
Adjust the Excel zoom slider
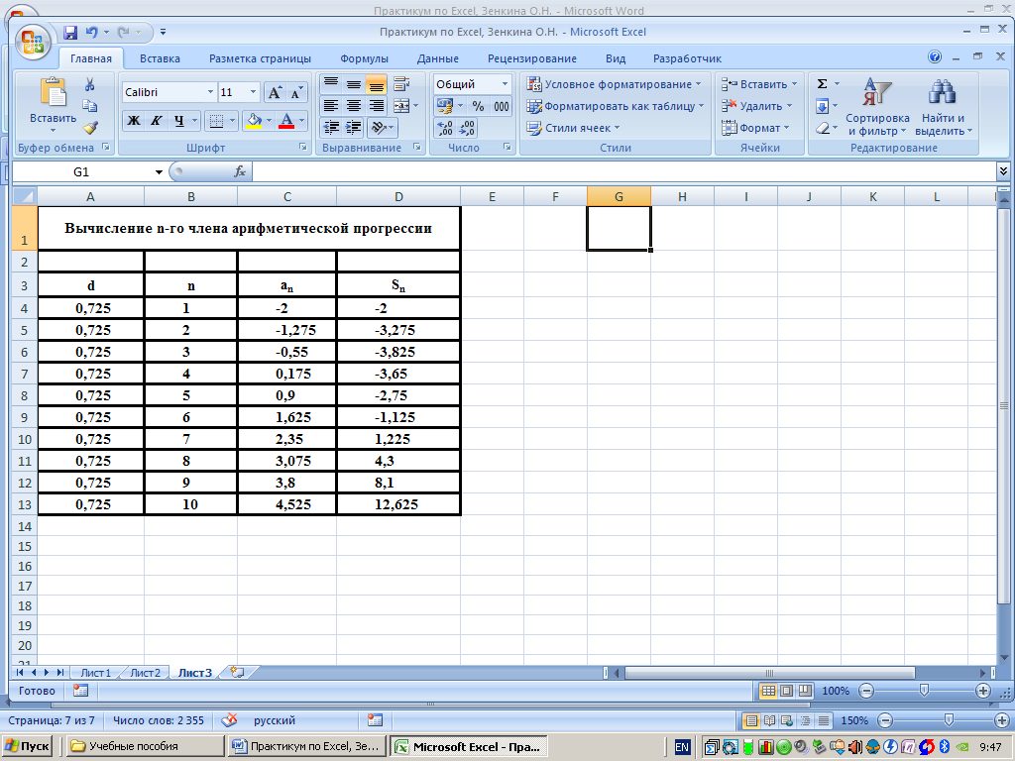click(925, 691)
